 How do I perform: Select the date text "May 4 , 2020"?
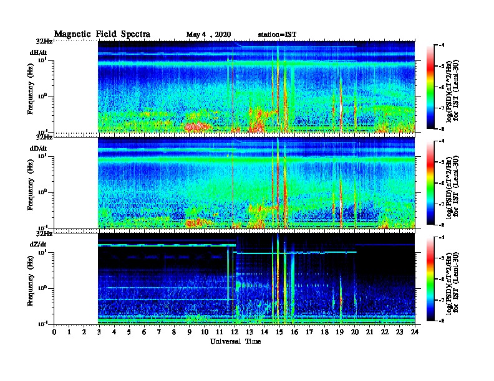208,35
